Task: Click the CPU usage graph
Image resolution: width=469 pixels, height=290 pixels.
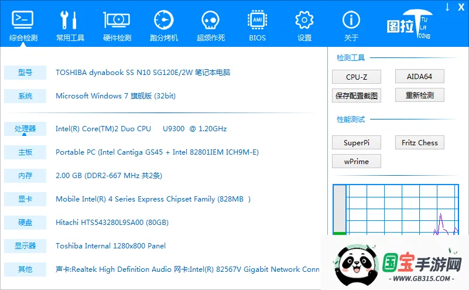Action: pyautogui.click(x=402, y=210)
